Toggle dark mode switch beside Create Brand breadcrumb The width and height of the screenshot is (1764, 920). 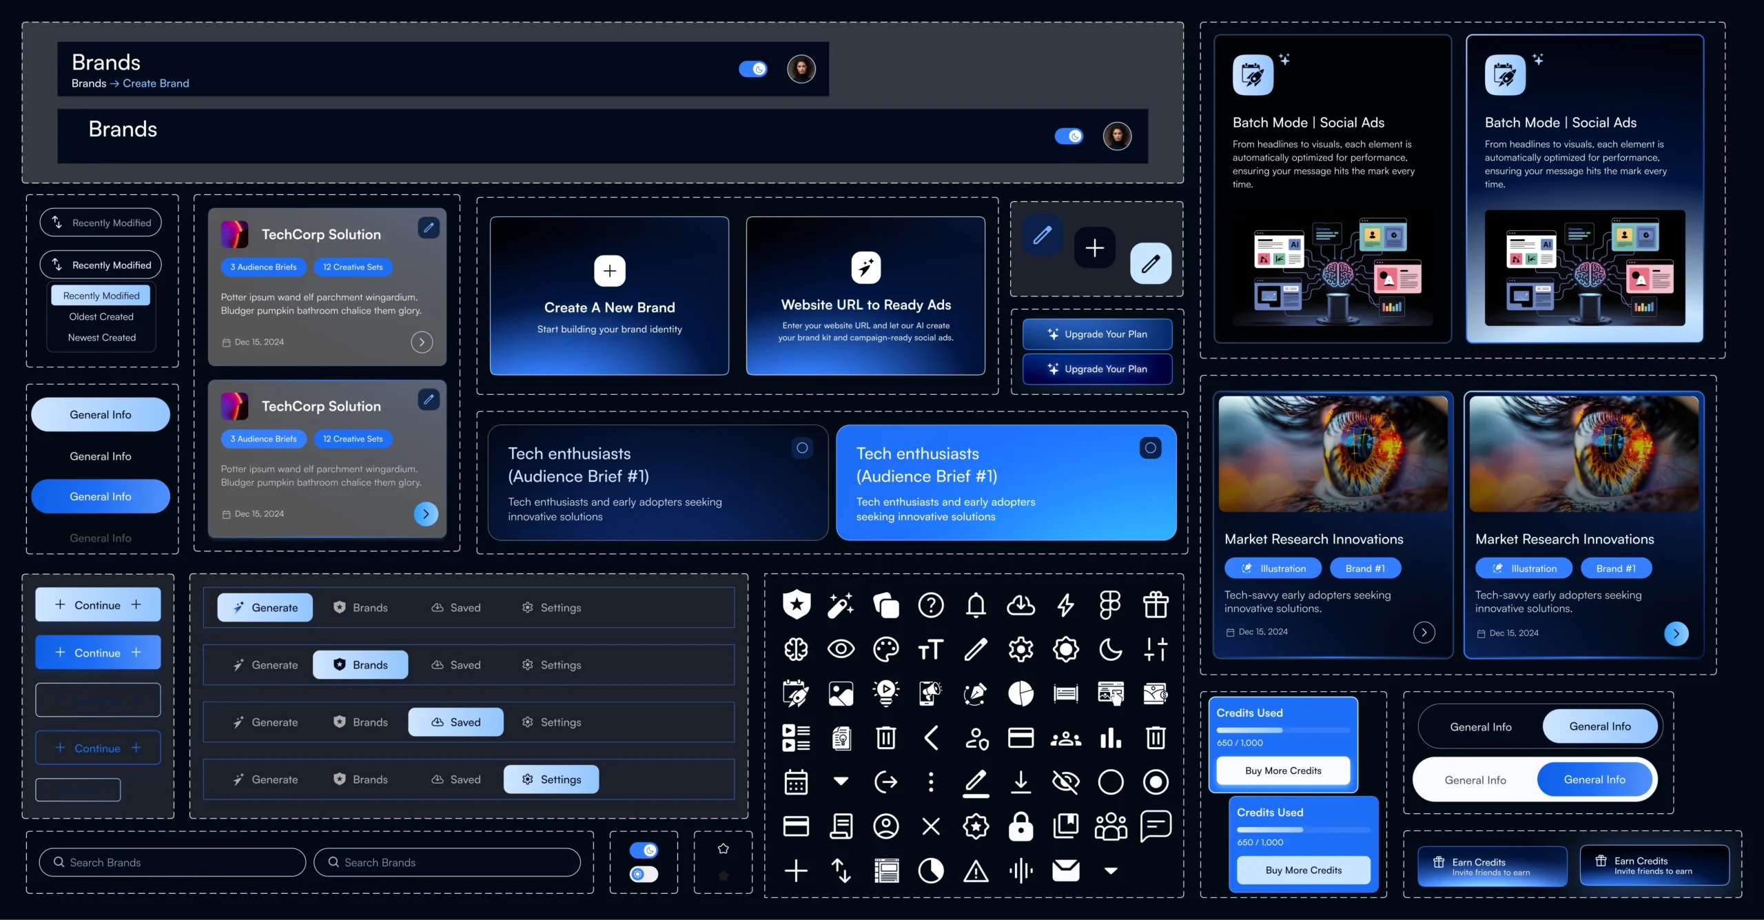tap(752, 69)
